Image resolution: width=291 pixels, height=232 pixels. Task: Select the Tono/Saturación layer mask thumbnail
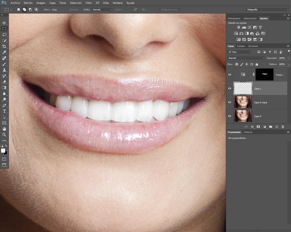[x=265, y=75]
